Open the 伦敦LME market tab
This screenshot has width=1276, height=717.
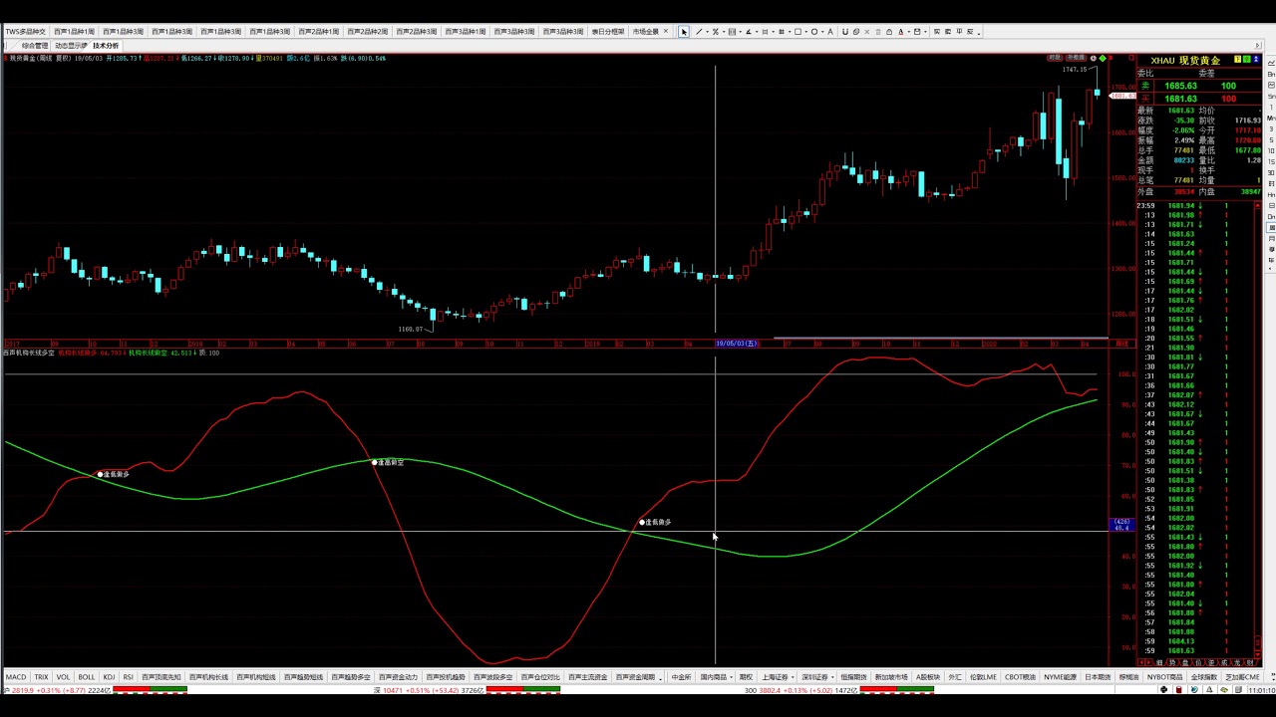984,677
